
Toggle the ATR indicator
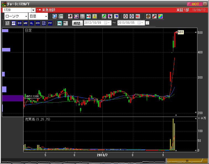pyautogui.click(x=38, y=23)
